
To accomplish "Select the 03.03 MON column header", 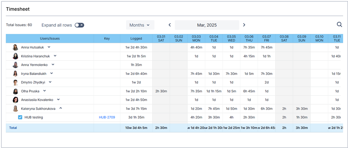I will pos(196,38).
